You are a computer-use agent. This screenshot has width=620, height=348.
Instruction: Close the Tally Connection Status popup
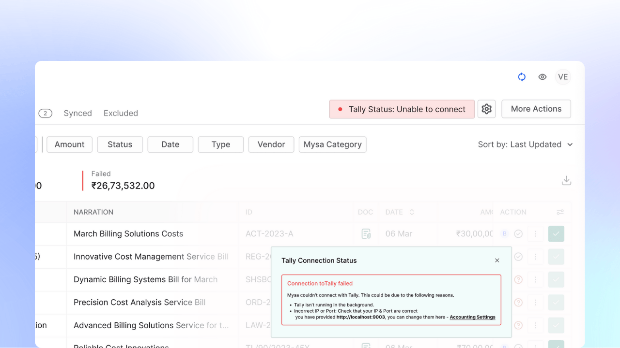click(x=497, y=261)
